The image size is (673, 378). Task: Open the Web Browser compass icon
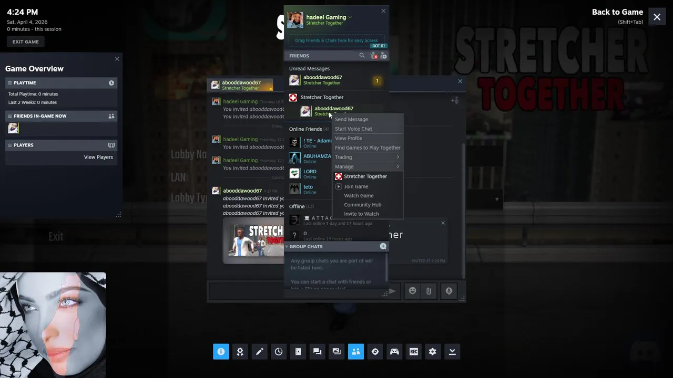coord(375,352)
